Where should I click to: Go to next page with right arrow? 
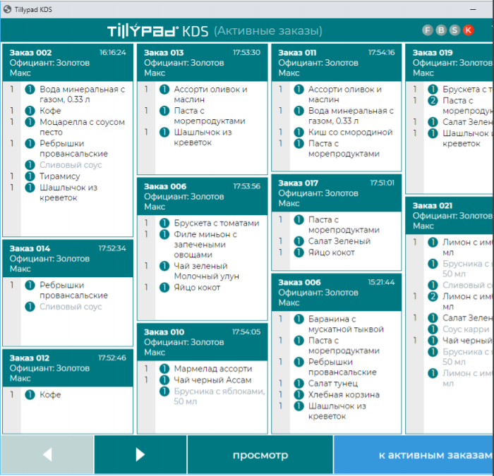point(140,455)
